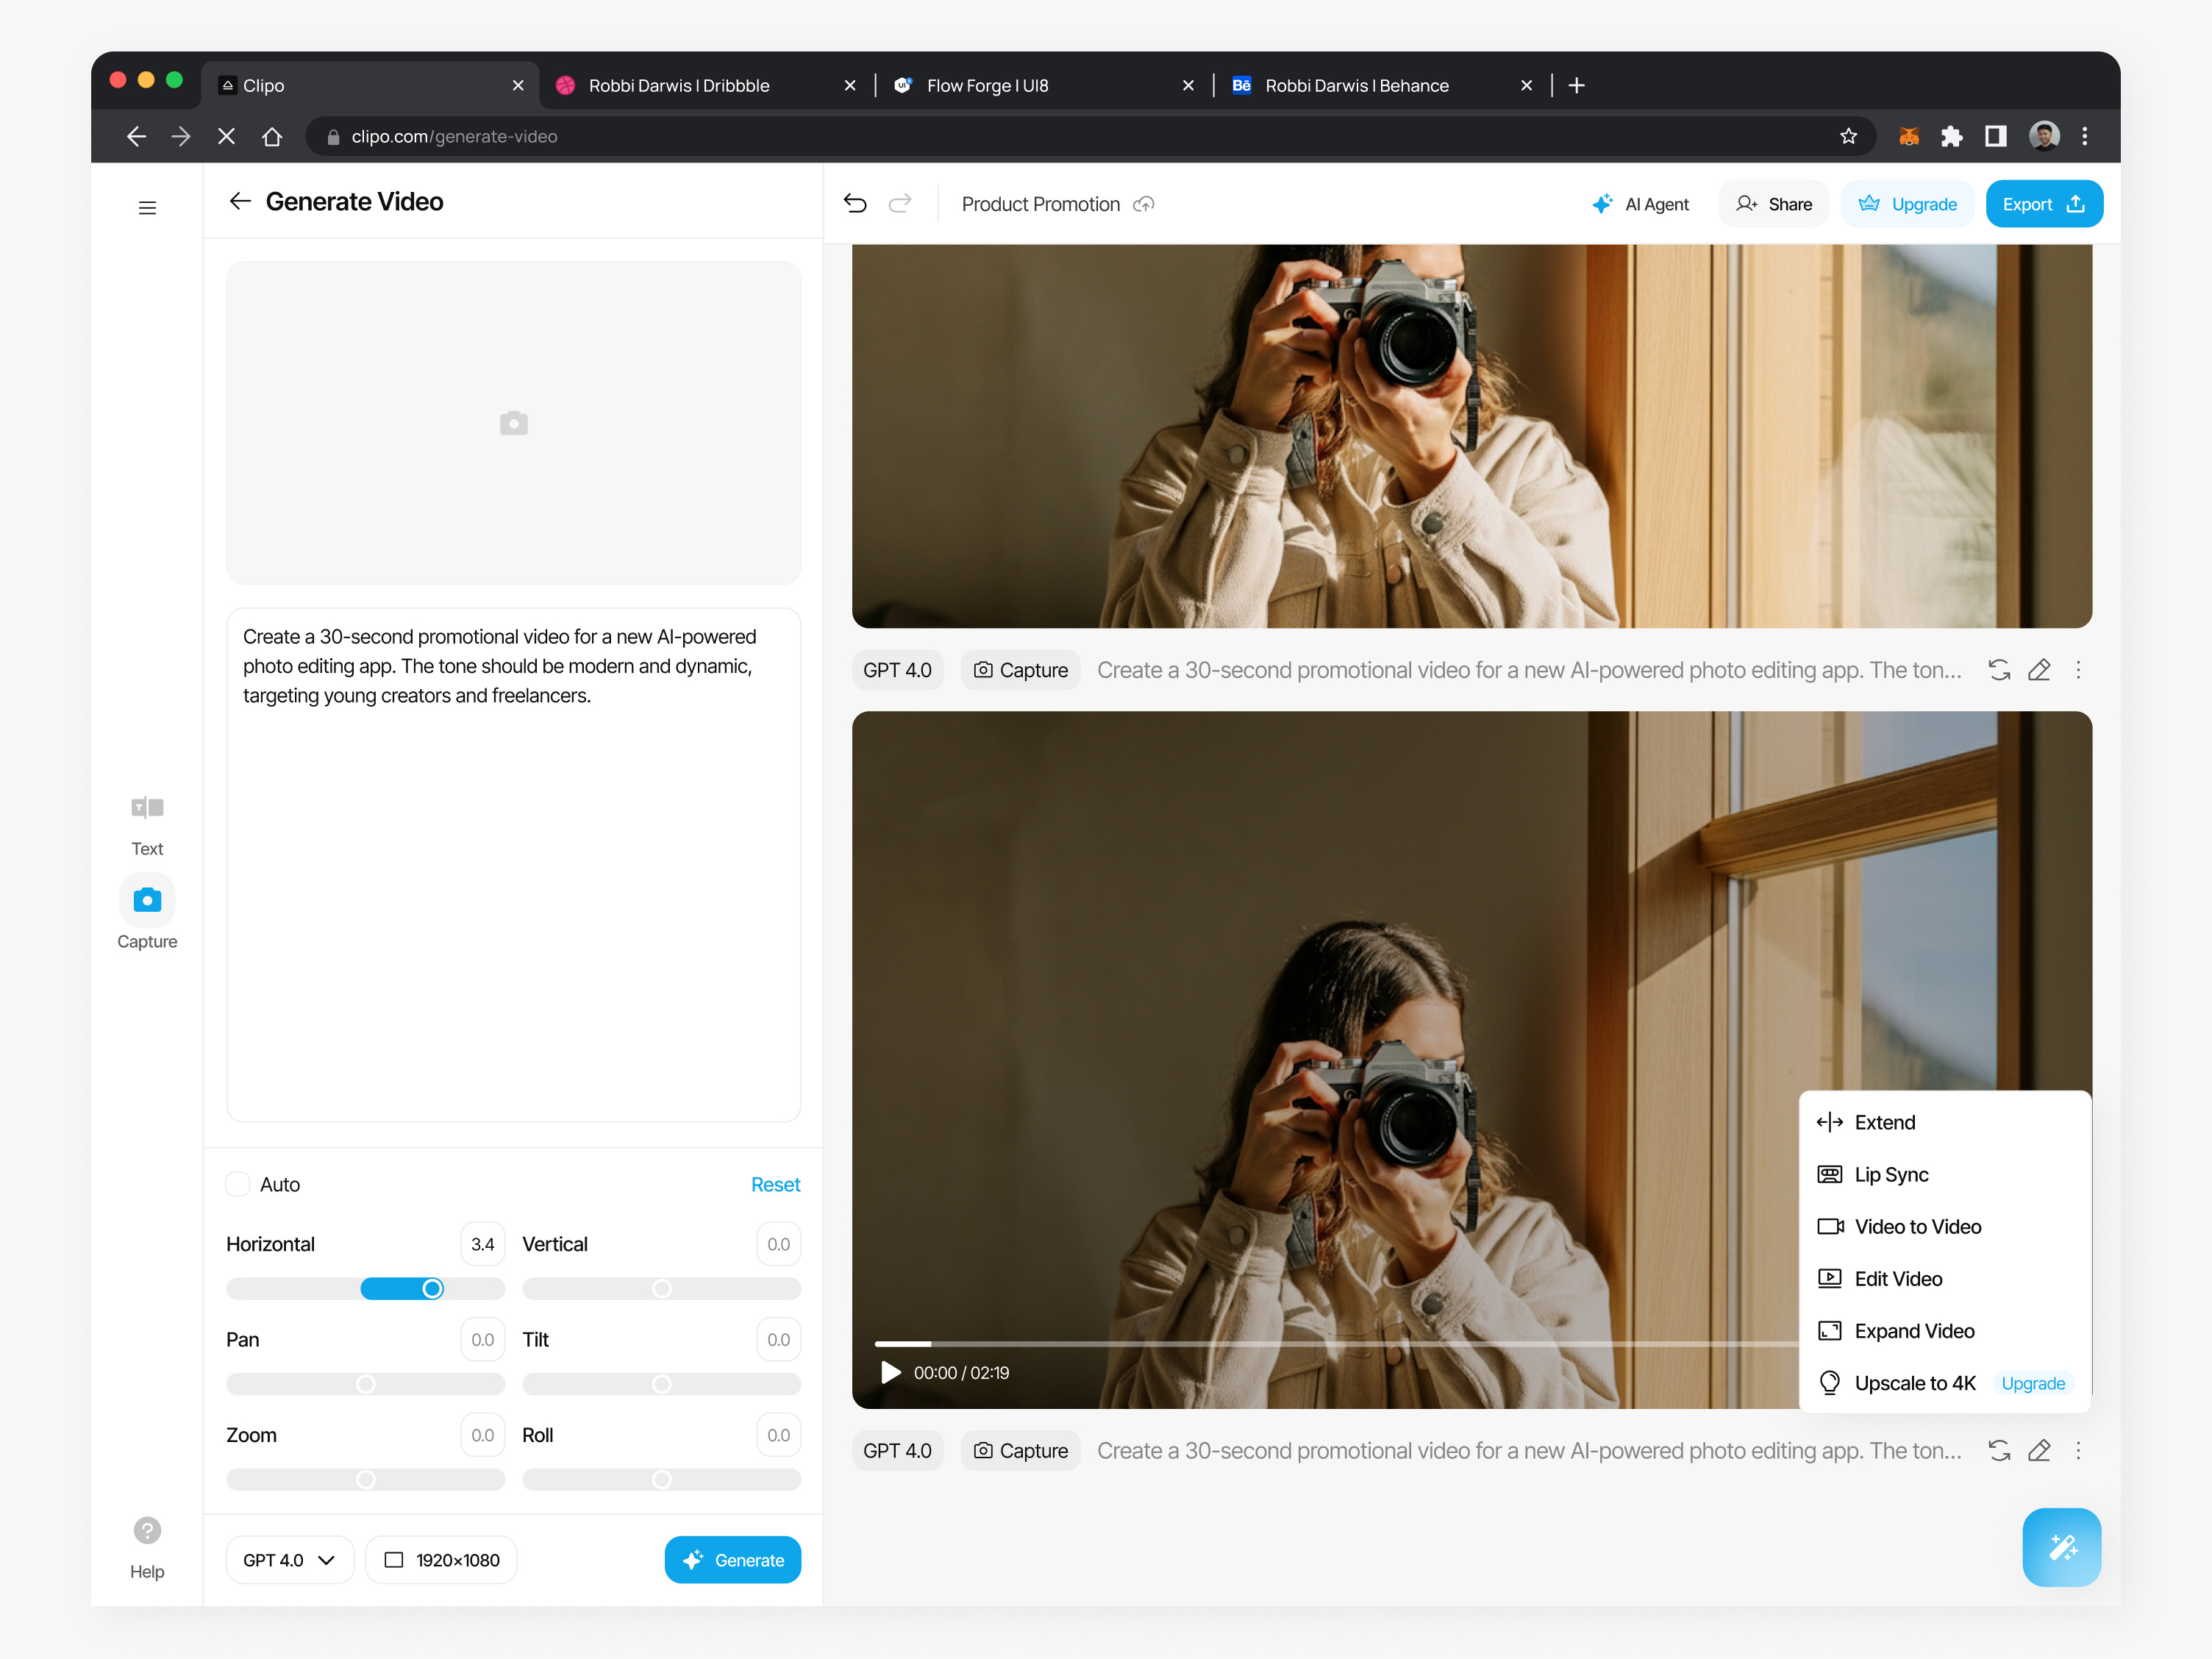2212x1659 pixels.
Task: Enable the Auto toggle
Action: click(x=237, y=1184)
